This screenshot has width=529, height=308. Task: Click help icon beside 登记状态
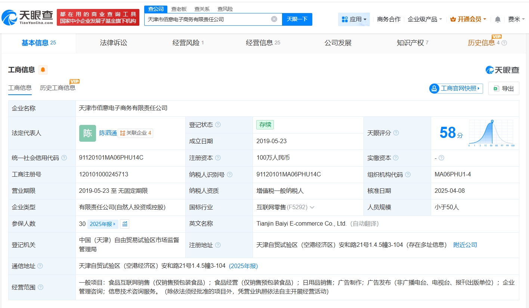click(218, 125)
